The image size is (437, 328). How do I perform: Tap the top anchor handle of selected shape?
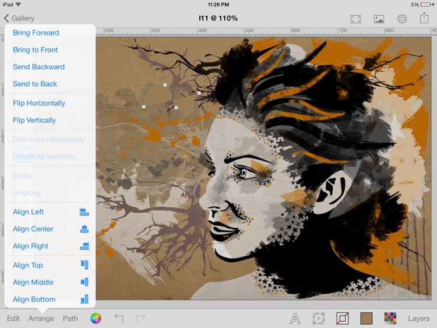(x=165, y=85)
